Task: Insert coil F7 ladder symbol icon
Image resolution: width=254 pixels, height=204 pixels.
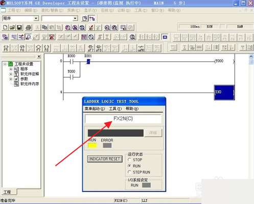Action: pyautogui.click(x=39, y=48)
